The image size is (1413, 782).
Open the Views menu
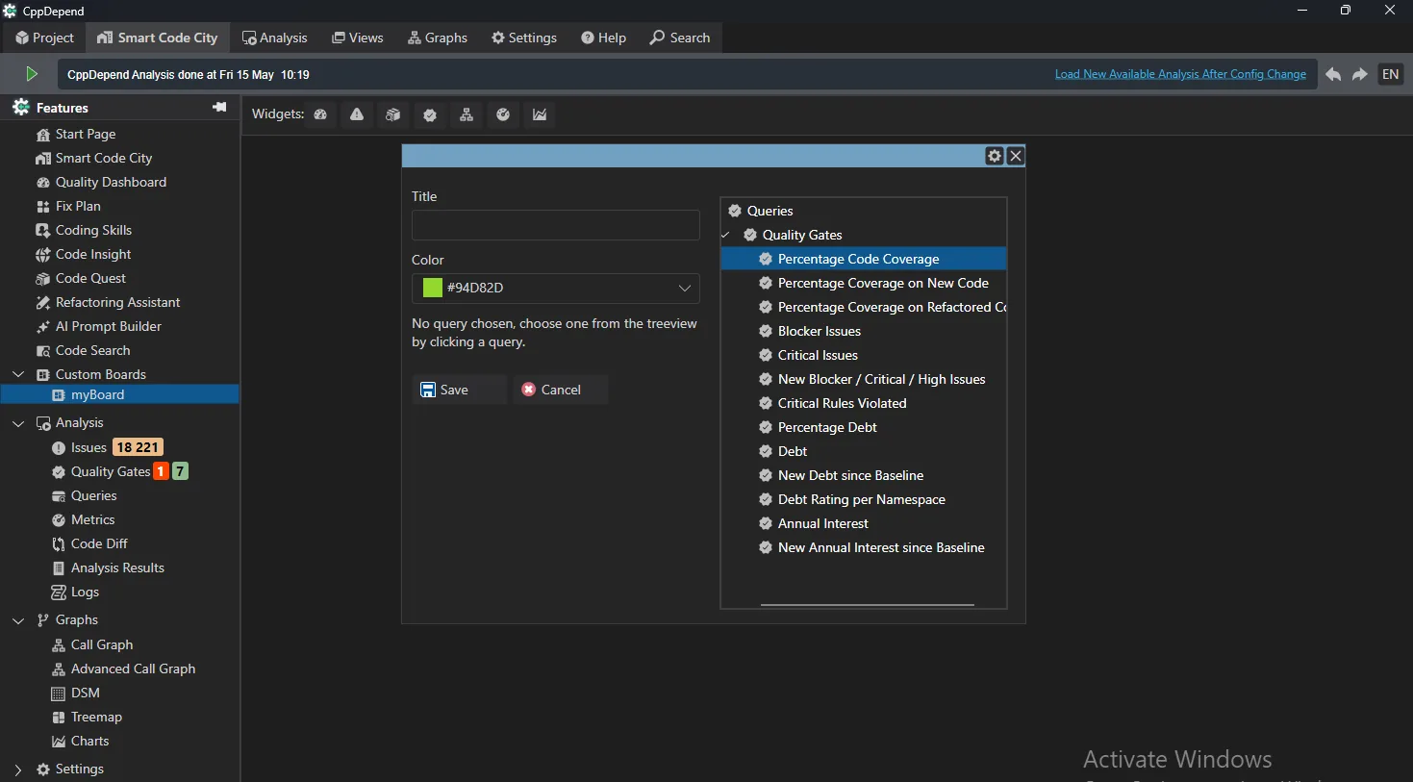coord(358,38)
